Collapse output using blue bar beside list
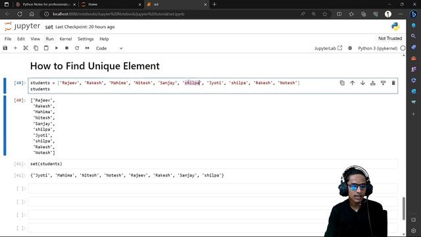The image size is (421, 237). pyautogui.click(x=5, y=126)
